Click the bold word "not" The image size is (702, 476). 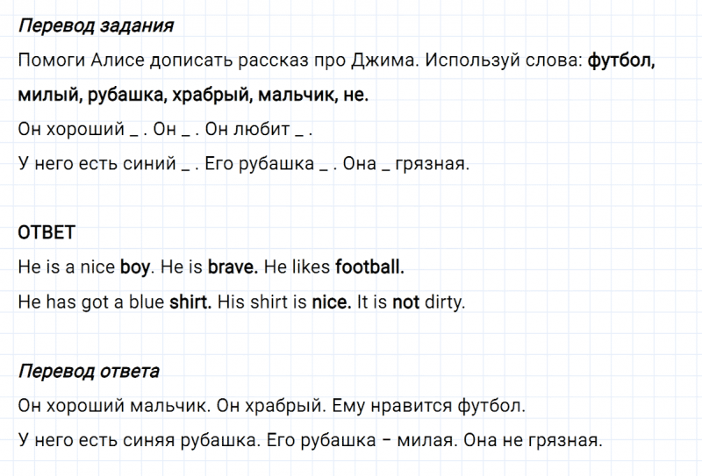[x=405, y=302]
